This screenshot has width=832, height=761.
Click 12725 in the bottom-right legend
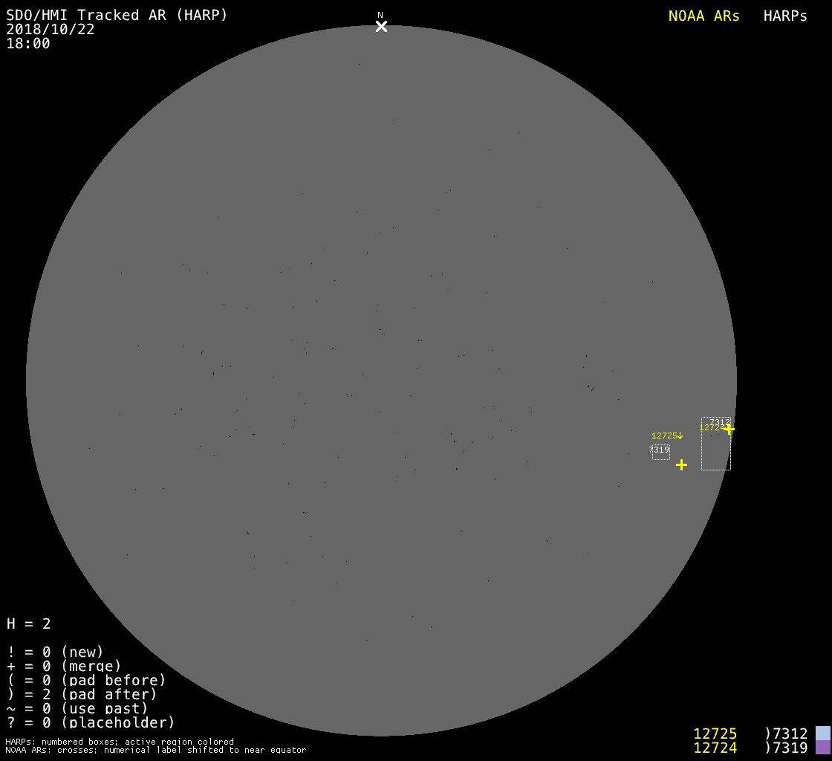point(715,734)
